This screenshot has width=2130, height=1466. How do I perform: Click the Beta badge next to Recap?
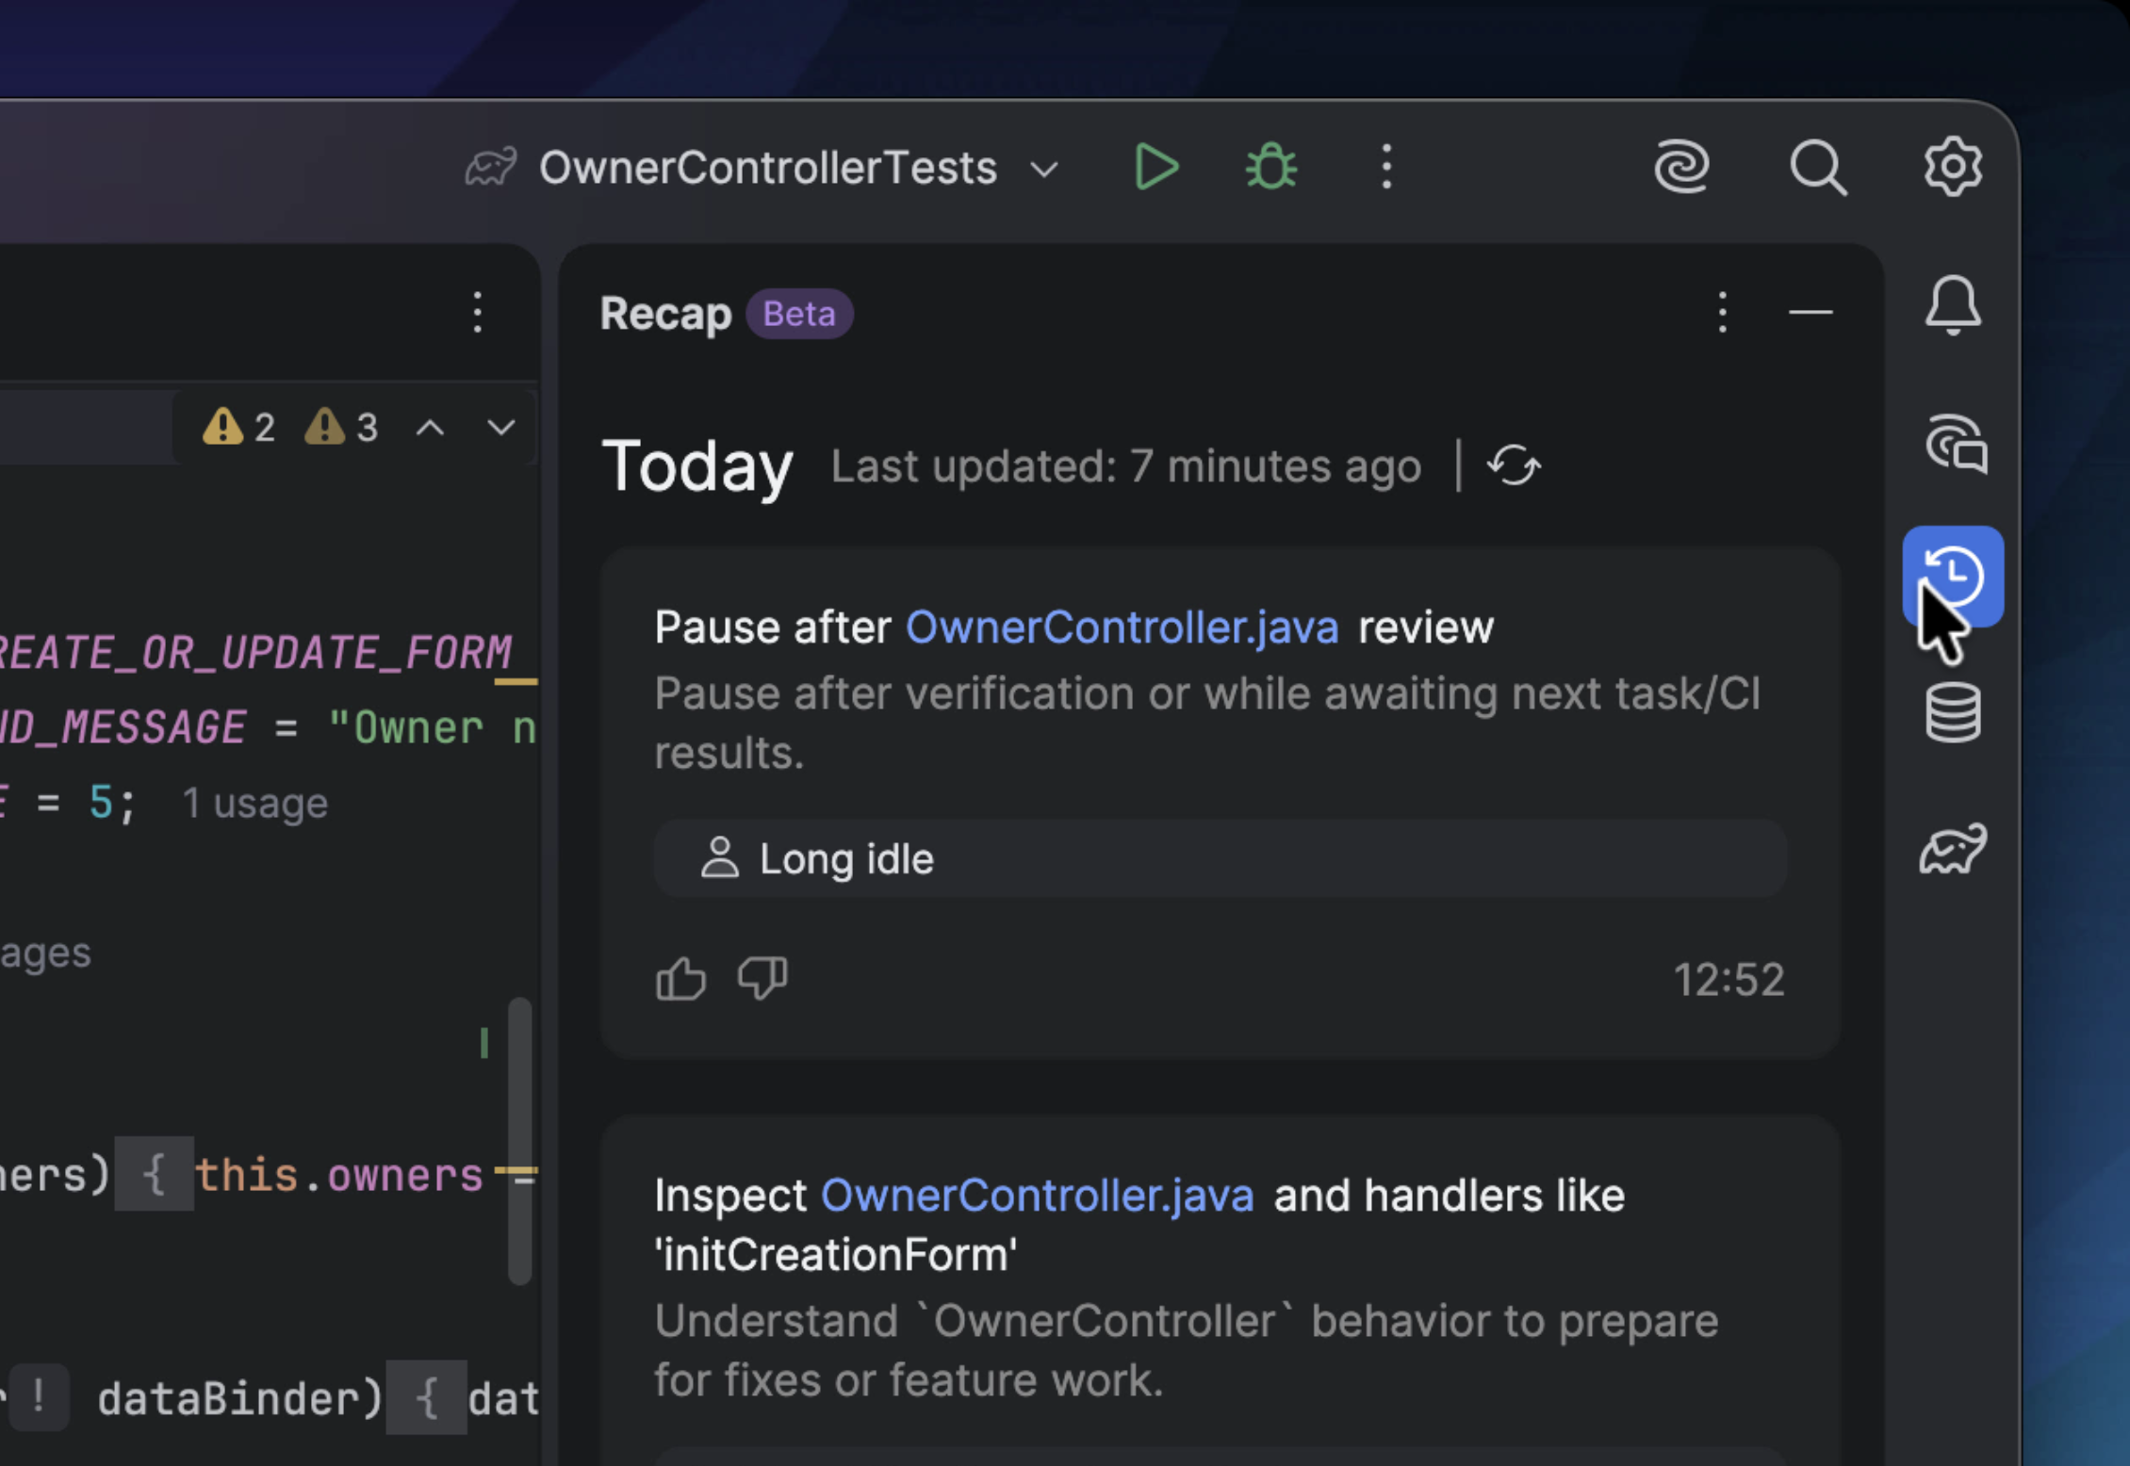799,314
